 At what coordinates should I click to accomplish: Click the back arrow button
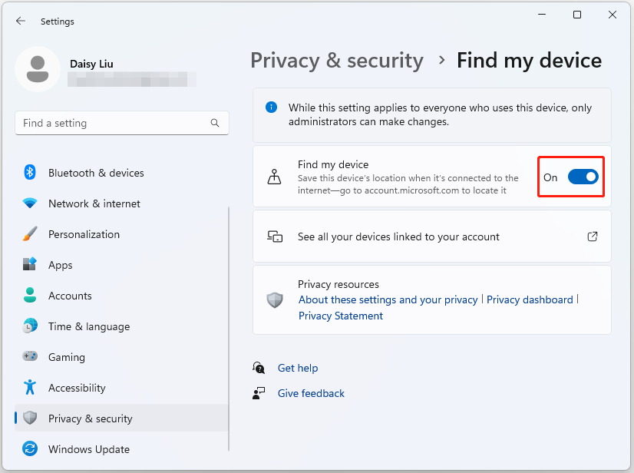pos(21,21)
